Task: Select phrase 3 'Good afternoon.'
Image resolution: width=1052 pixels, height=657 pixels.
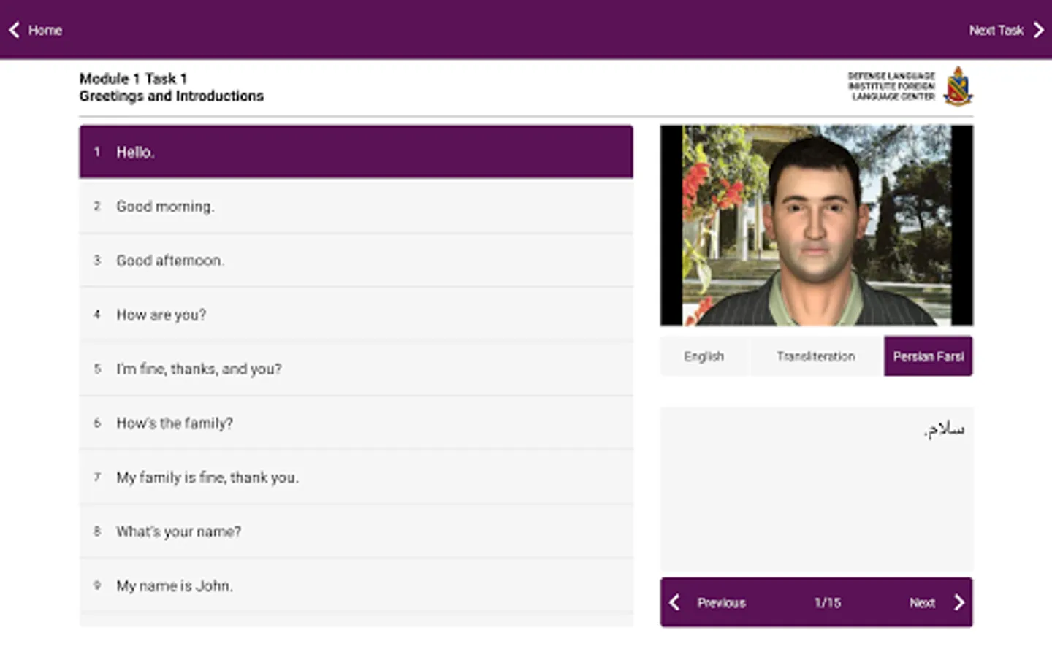Action: point(357,261)
